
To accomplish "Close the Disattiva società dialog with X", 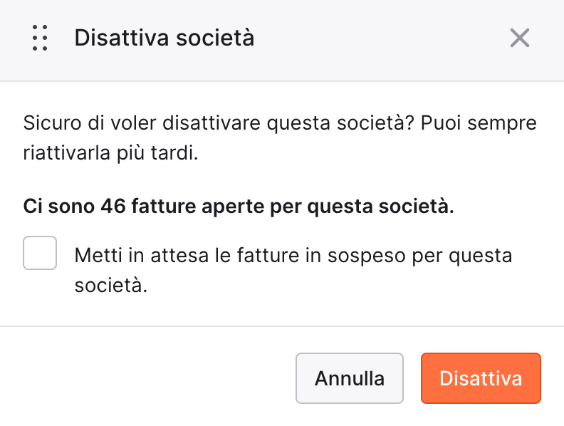I will (x=520, y=38).
